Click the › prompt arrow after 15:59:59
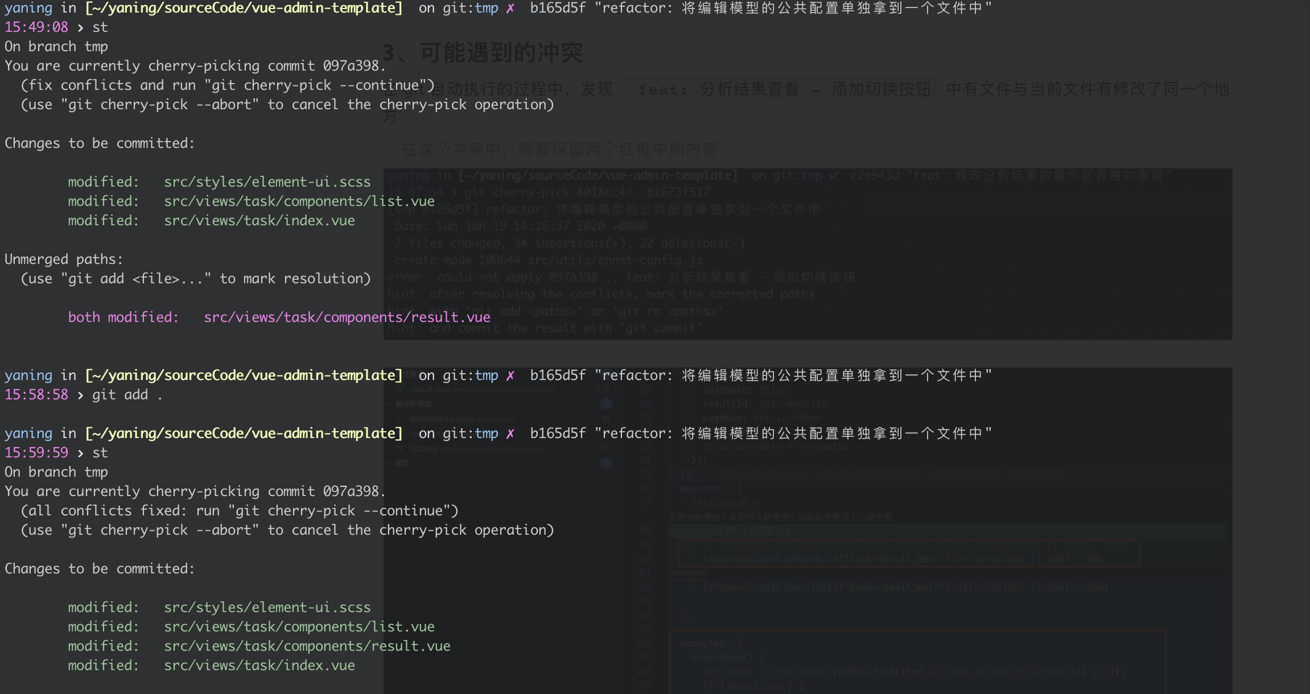1310x694 pixels. 80,453
